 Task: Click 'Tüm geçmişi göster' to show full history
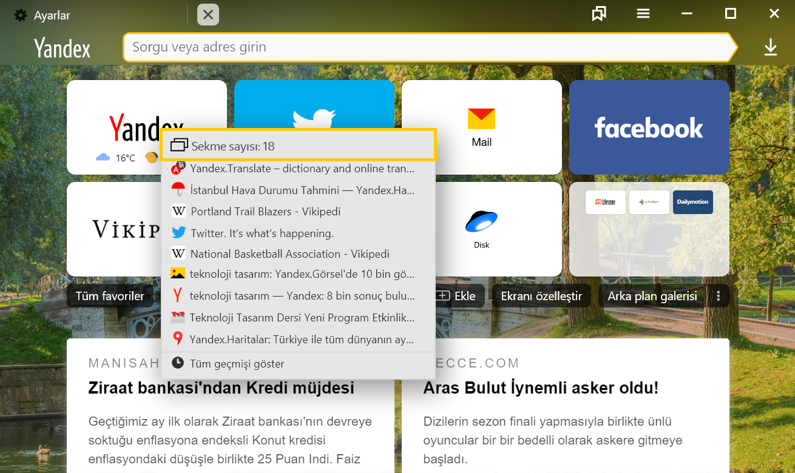pyautogui.click(x=299, y=363)
